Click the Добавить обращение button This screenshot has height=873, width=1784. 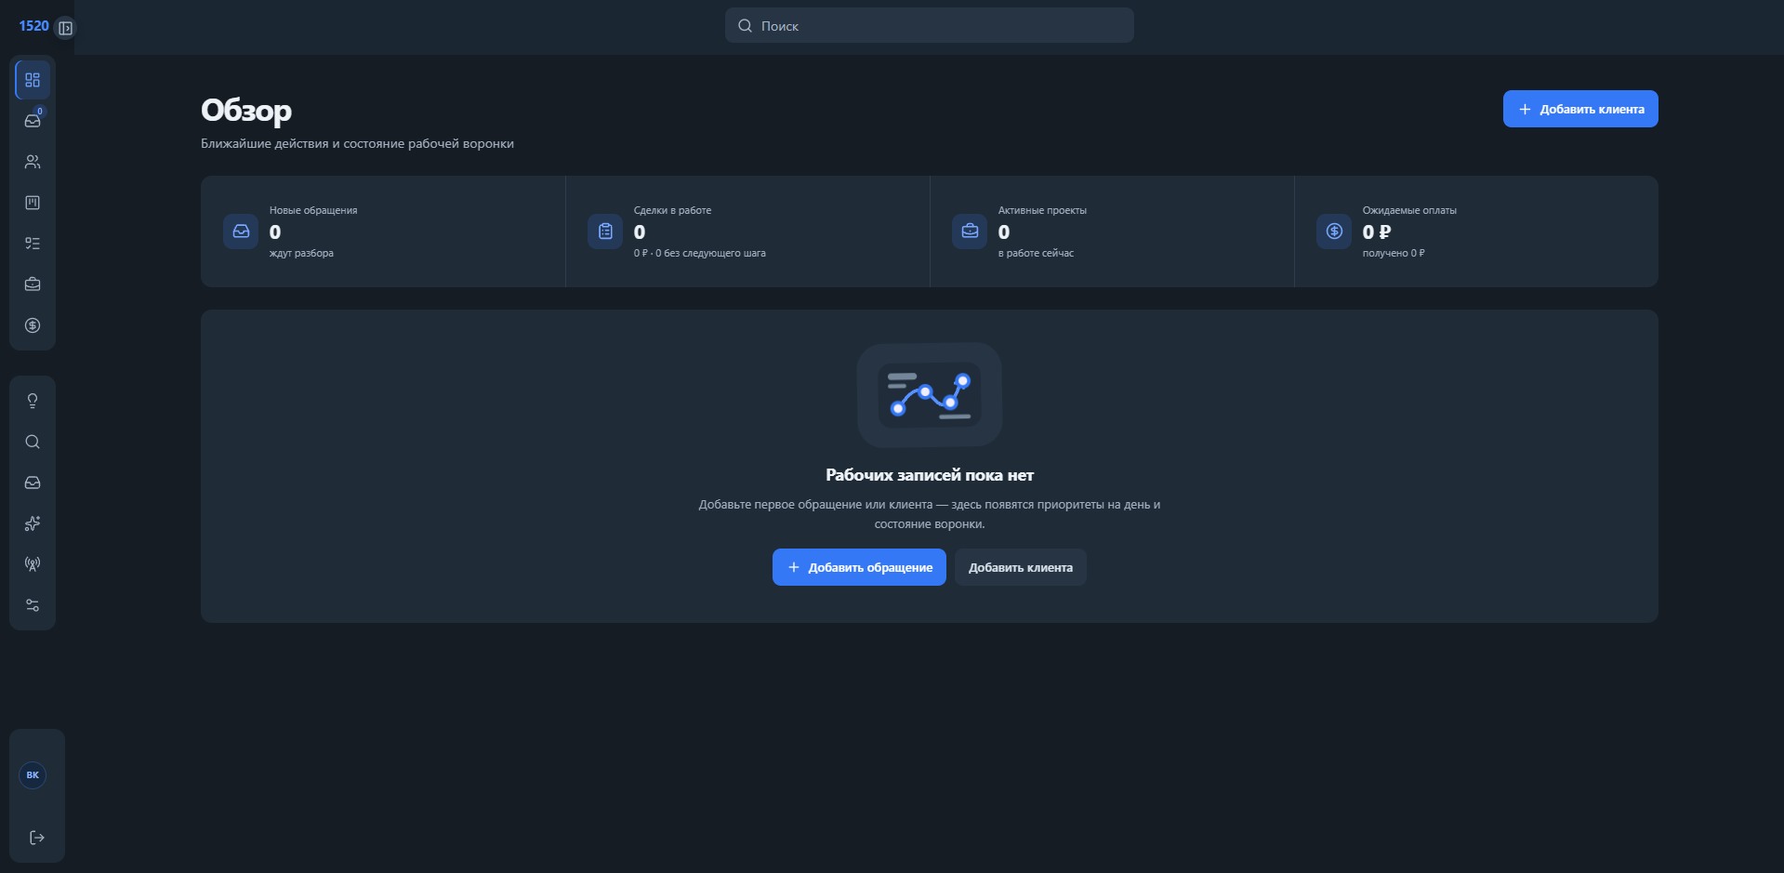pyautogui.click(x=859, y=567)
